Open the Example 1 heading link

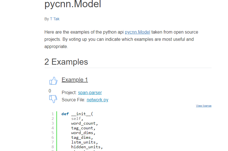point(75,80)
